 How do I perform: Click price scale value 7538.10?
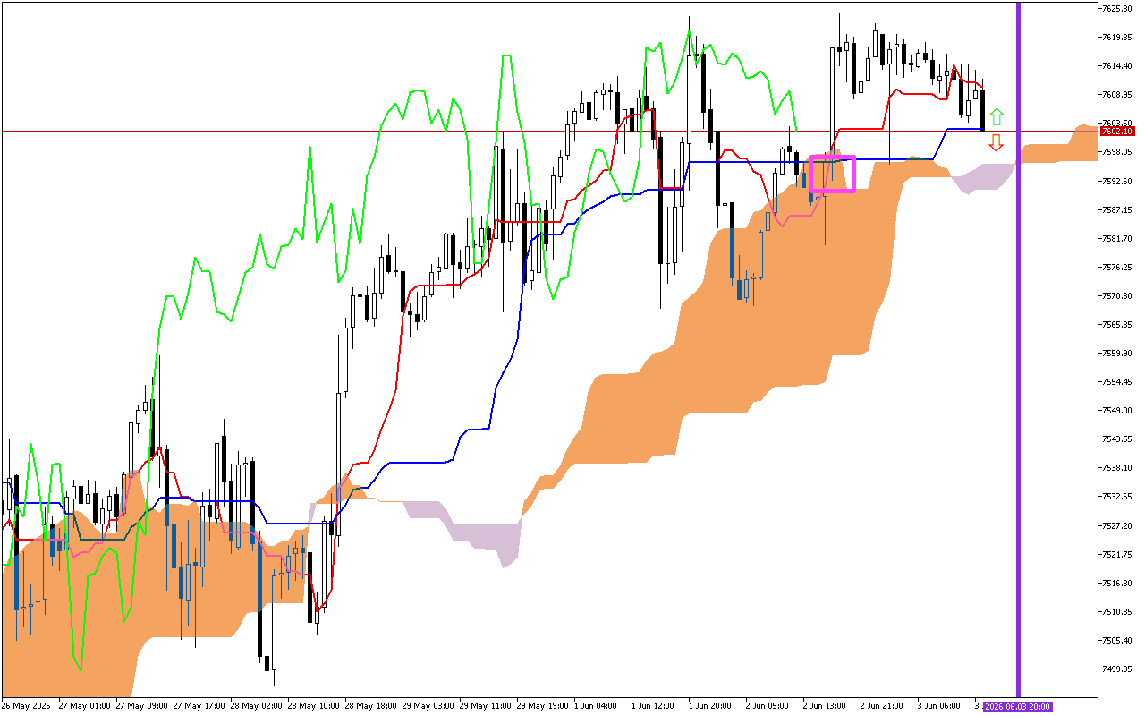1116,467
